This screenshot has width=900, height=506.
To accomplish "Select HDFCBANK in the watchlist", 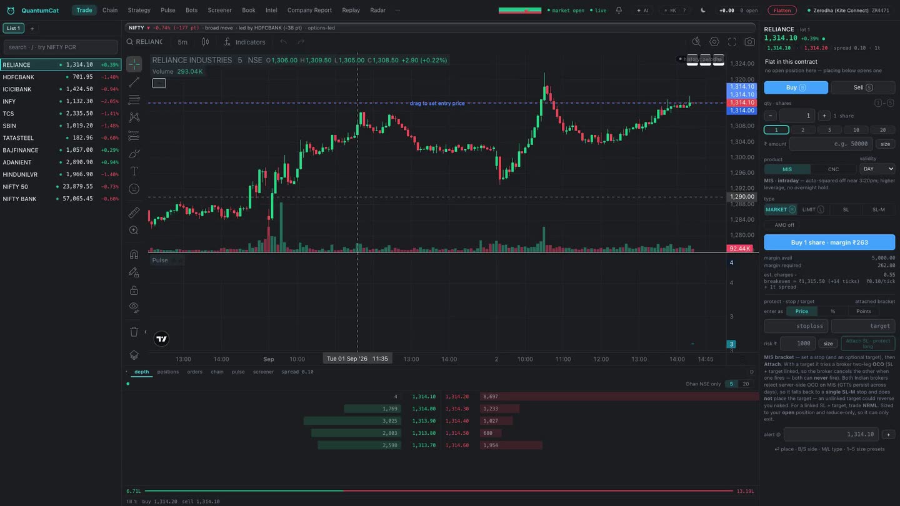I will [x=61, y=77].
